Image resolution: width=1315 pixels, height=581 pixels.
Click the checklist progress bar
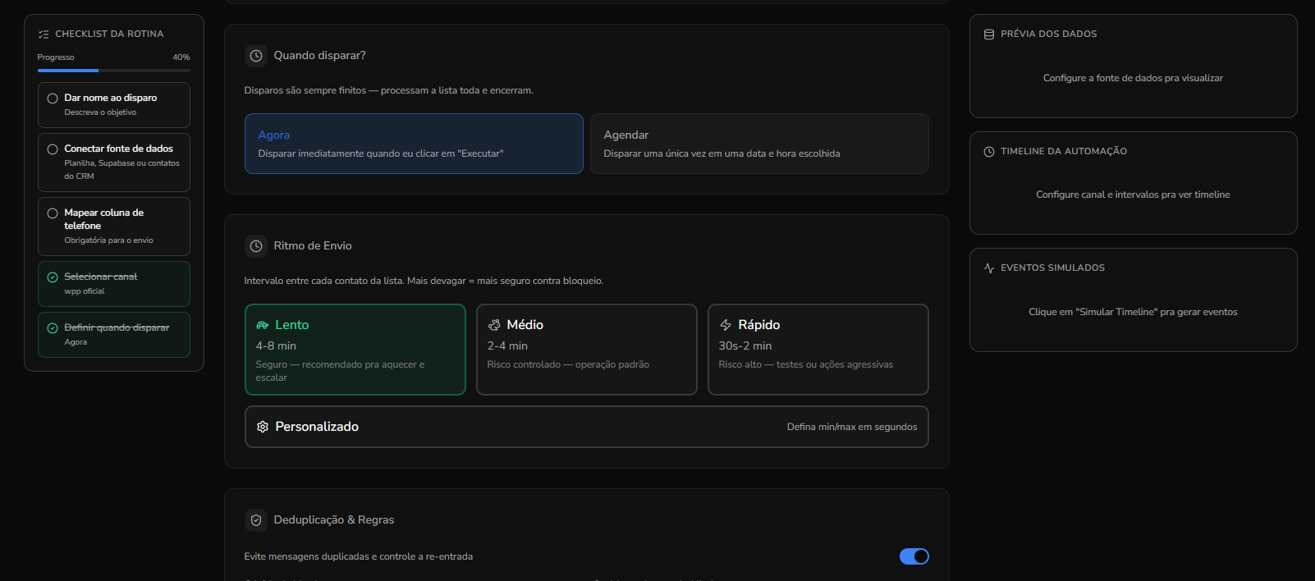click(x=114, y=71)
